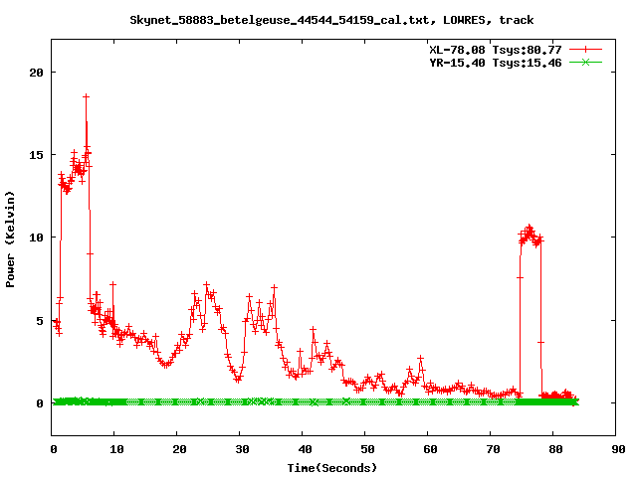Click x-axis tick label 90
Image resolution: width=637 pixels, height=477 pixels.
pyautogui.click(x=618, y=449)
